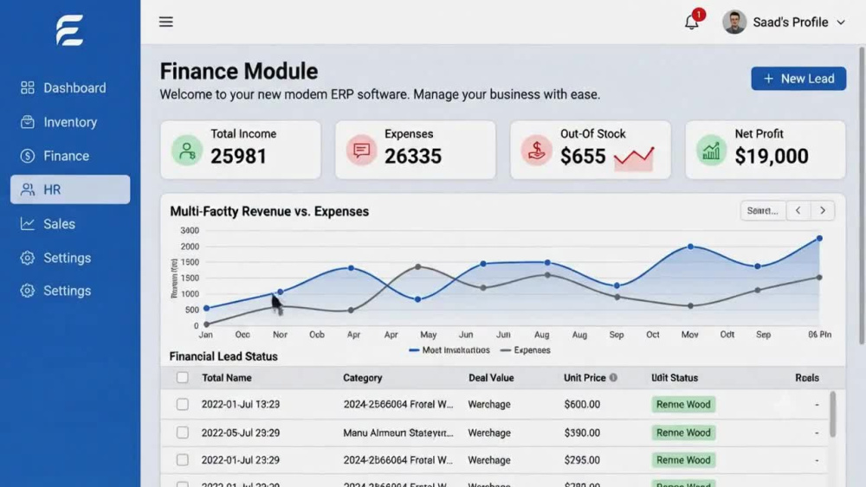Click the Finance dollar icon
The width and height of the screenshot is (866, 487).
[27, 156]
